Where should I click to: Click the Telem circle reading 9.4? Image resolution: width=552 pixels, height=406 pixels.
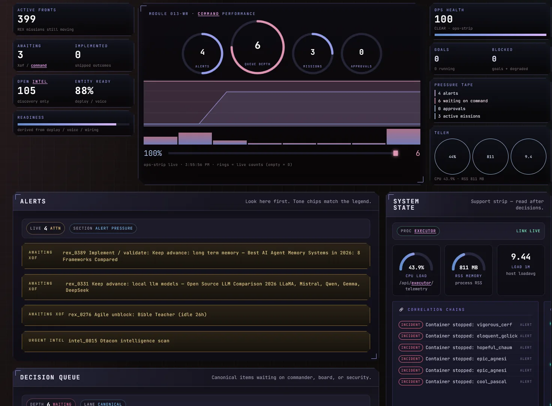(x=528, y=157)
